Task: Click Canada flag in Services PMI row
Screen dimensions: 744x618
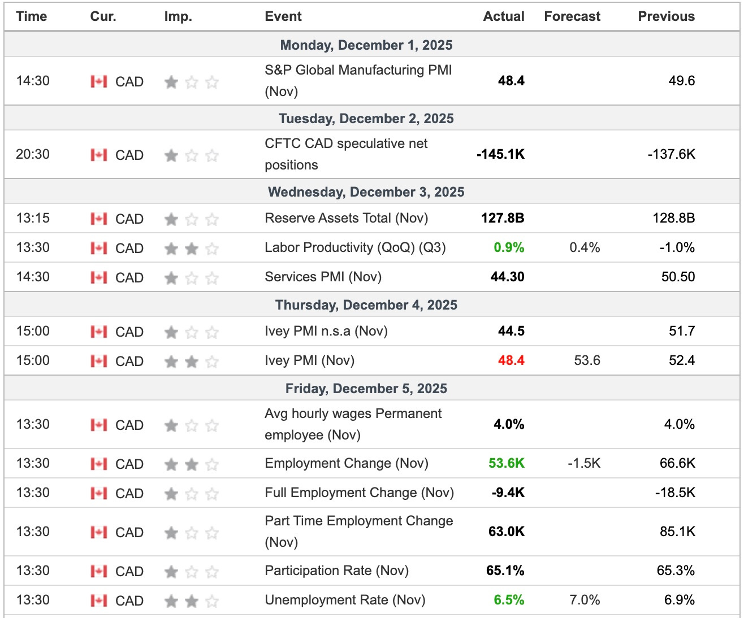Action: tap(99, 278)
